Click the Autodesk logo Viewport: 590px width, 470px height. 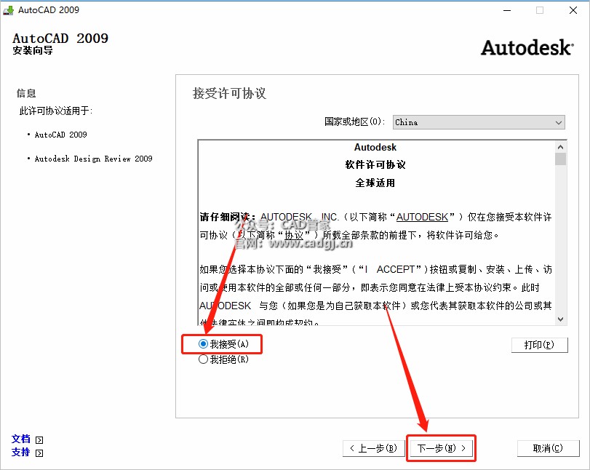527,48
